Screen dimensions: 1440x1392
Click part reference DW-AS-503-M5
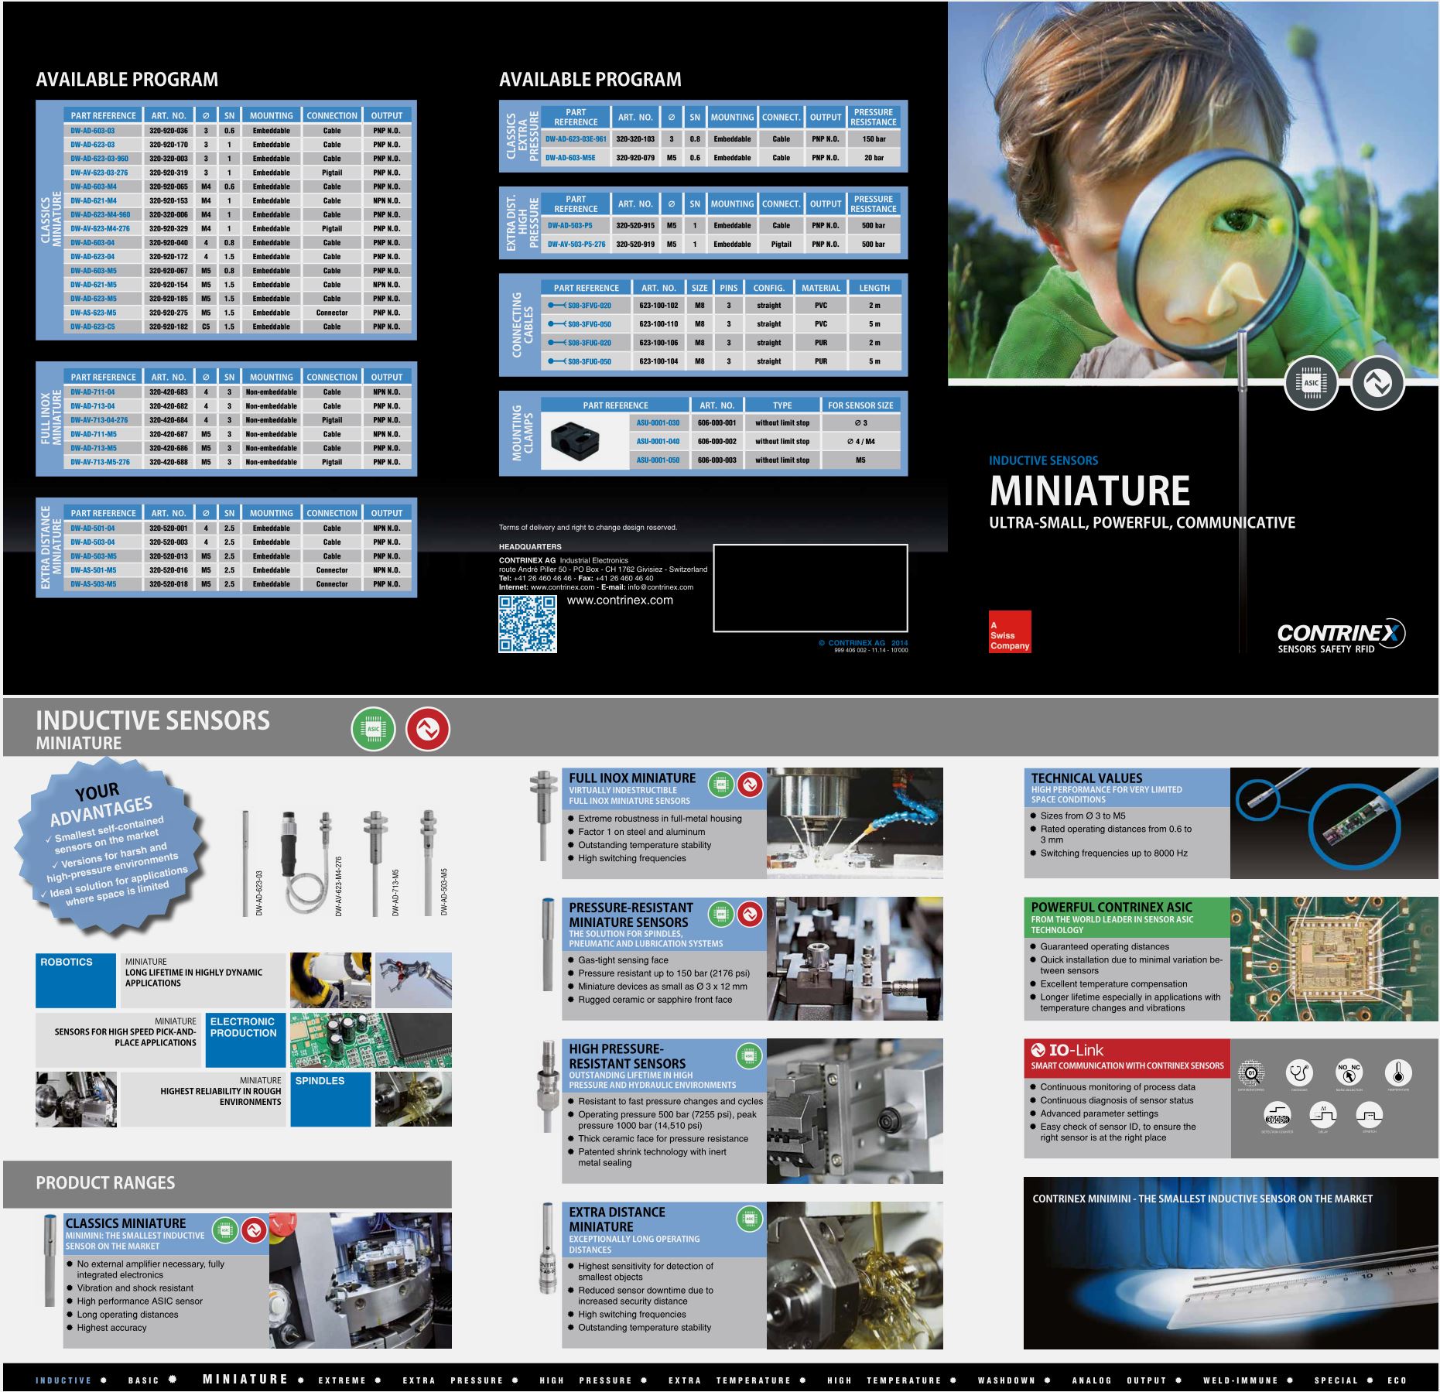(x=94, y=584)
